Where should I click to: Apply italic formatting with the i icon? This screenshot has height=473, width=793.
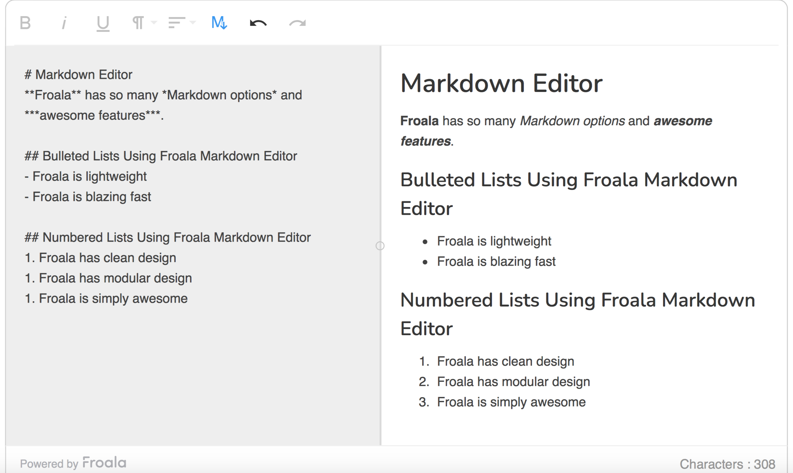tap(64, 22)
